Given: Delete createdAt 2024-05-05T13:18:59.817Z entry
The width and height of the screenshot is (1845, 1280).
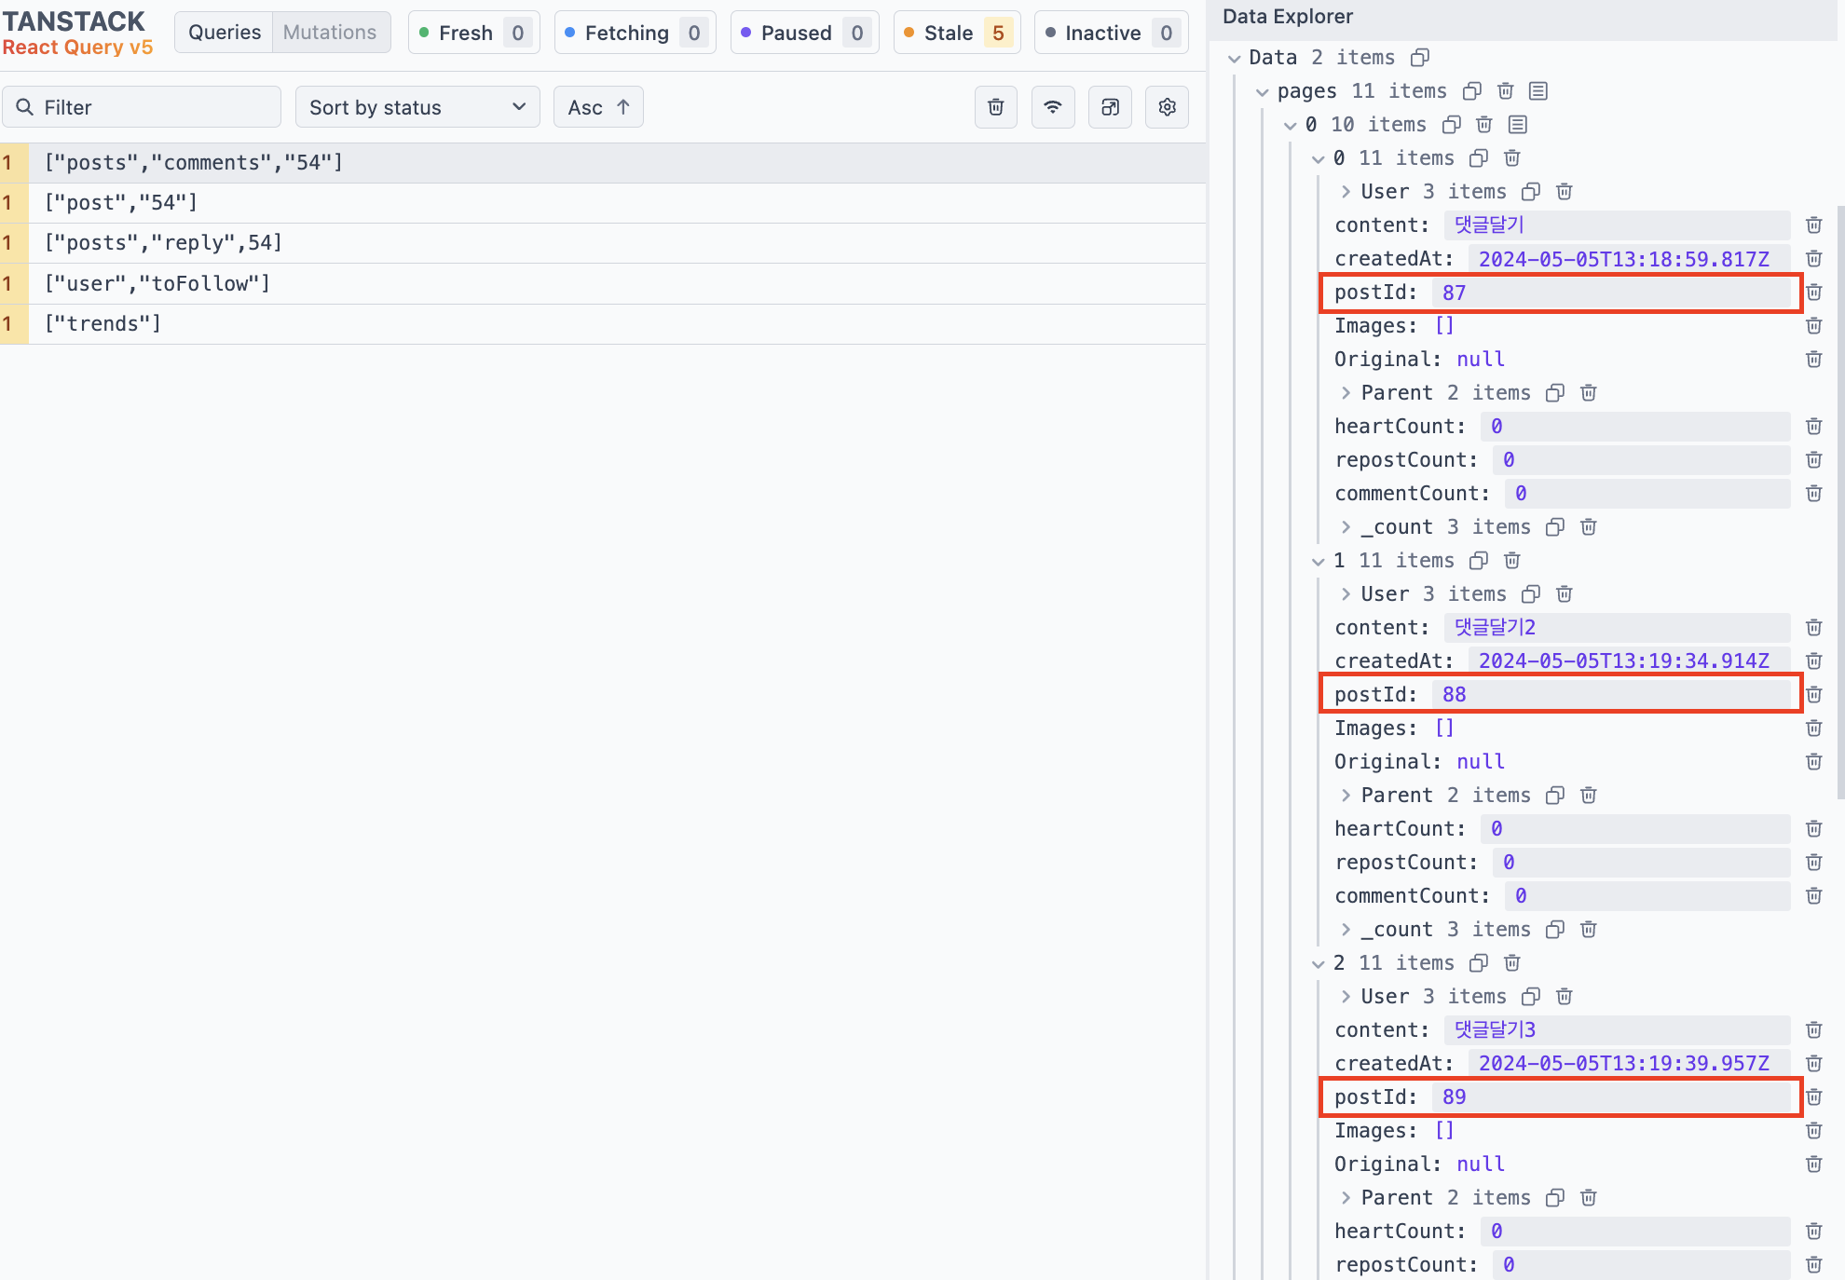Looking at the screenshot, I should (1813, 259).
